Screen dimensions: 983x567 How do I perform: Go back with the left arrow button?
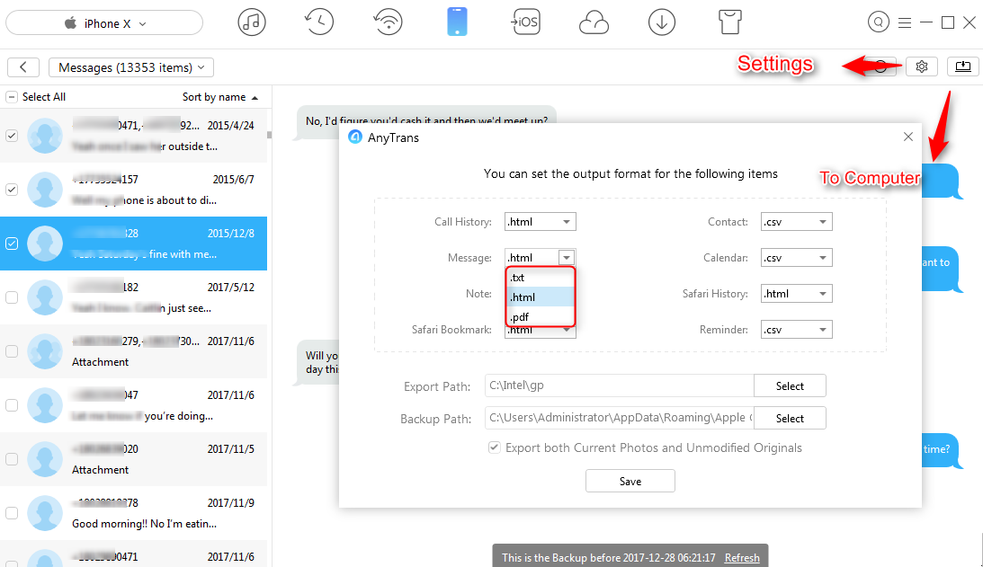pos(23,67)
